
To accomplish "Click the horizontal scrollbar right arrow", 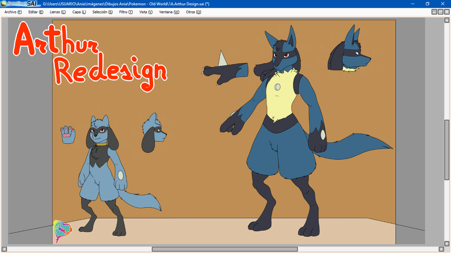I will [x=441, y=249].
